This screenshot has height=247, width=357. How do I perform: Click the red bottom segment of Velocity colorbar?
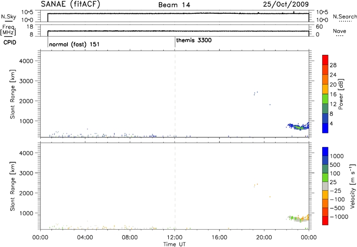pyautogui.click(x=325, y=221)
